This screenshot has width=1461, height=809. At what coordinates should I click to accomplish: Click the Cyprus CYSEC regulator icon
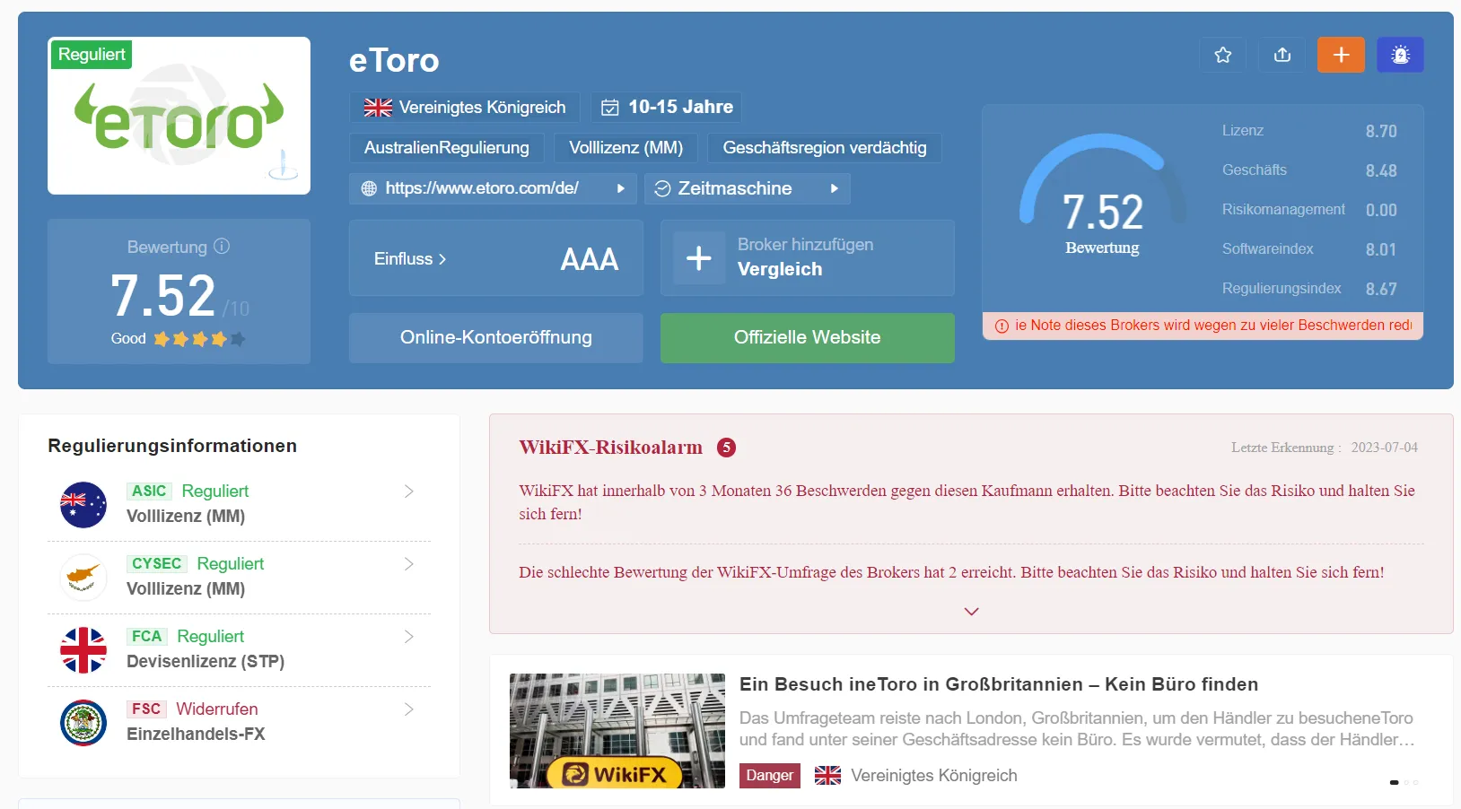point(83,577)
